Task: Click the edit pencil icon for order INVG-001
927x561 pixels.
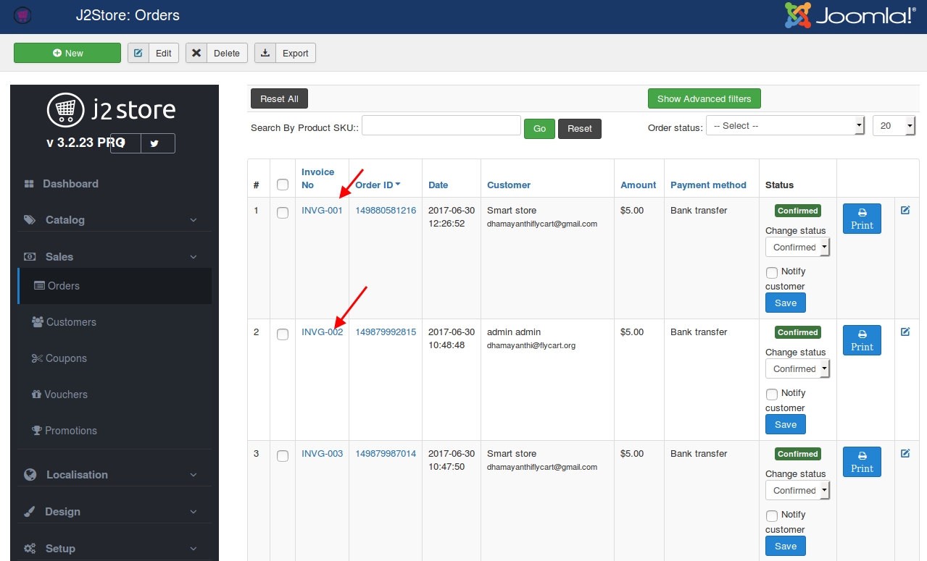Action: pos(905,210)
